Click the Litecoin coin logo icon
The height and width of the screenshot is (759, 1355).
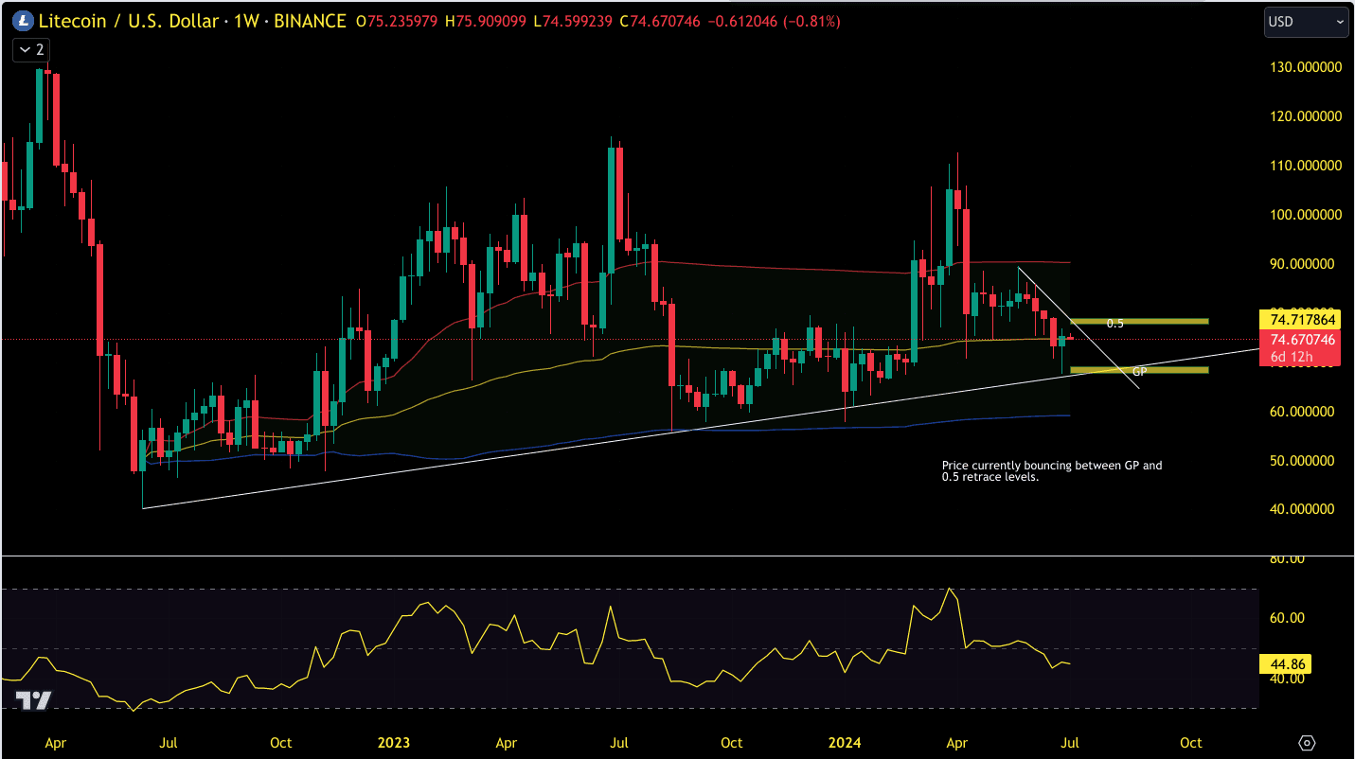[x=23, y=20]
